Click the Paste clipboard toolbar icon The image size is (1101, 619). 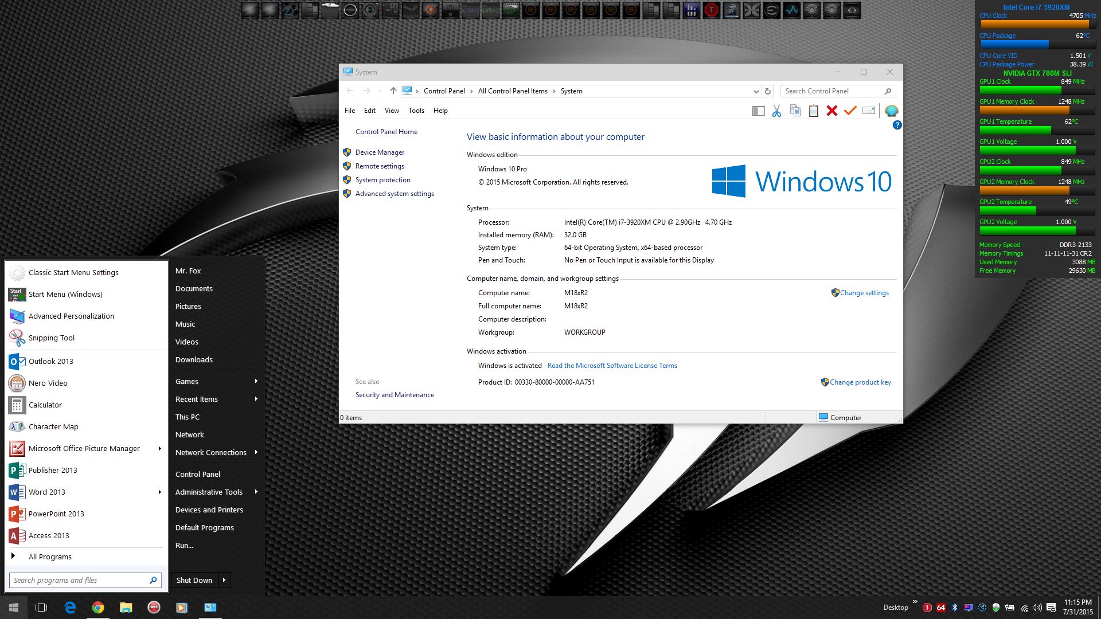click(x=813, y=111)
